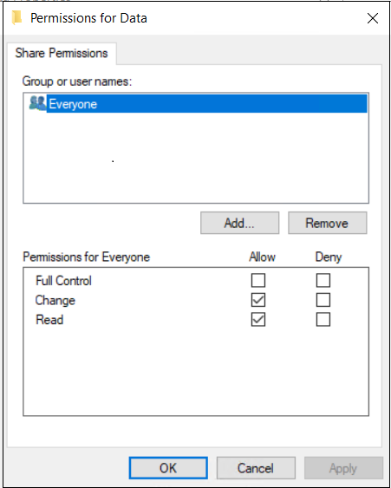Click empty space in the group names list
This screenshot has height=488, width=391.
point(196,159)
